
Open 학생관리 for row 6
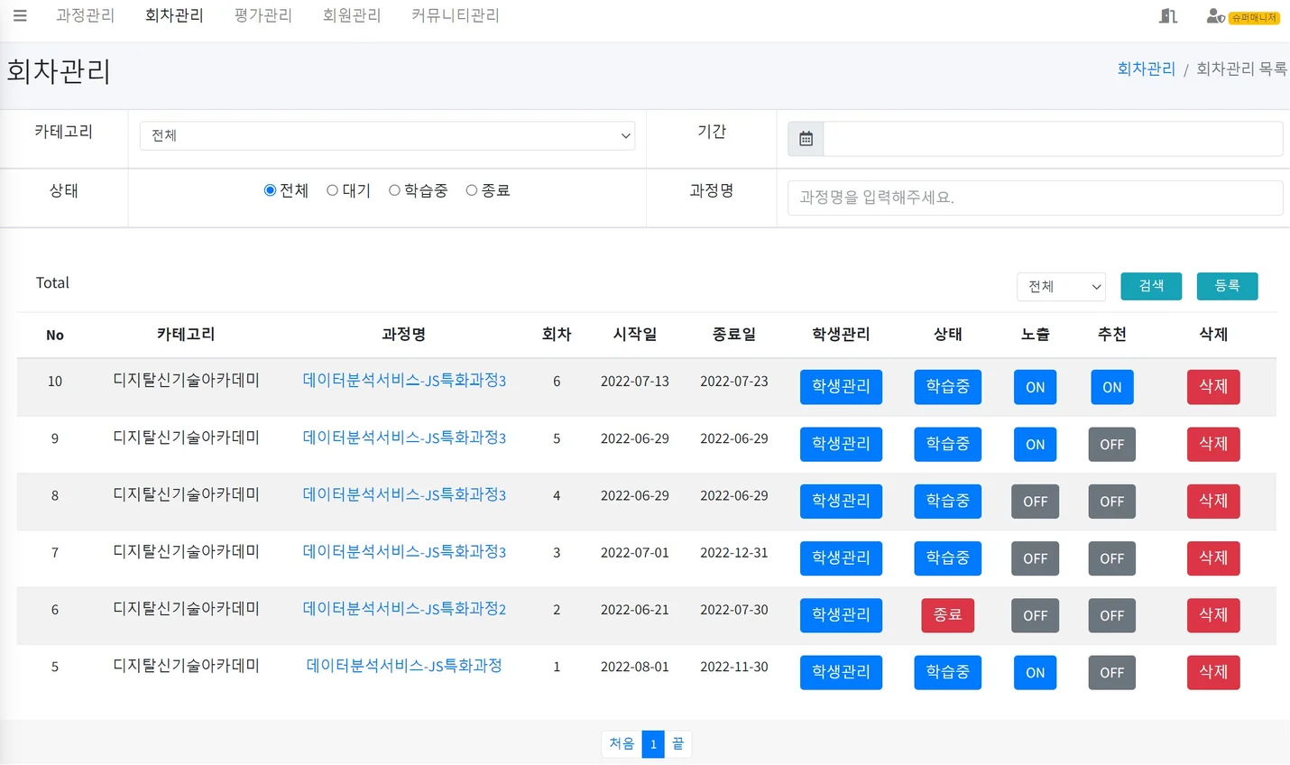coord(841,615)
